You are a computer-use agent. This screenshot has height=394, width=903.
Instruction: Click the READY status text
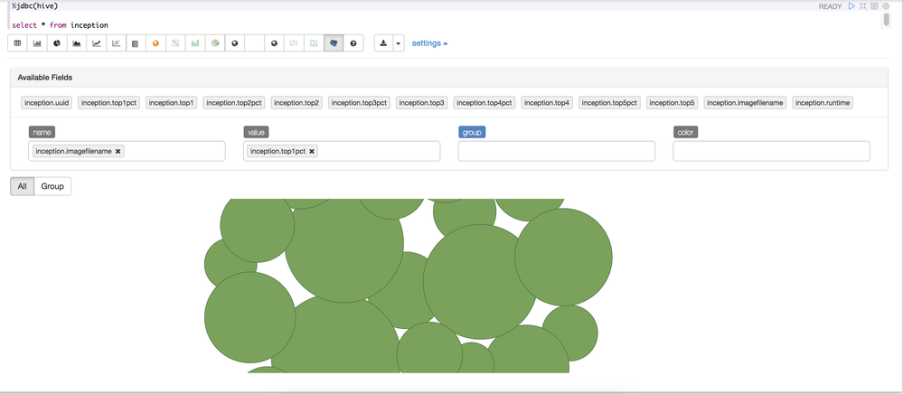[x=831, y=6]
